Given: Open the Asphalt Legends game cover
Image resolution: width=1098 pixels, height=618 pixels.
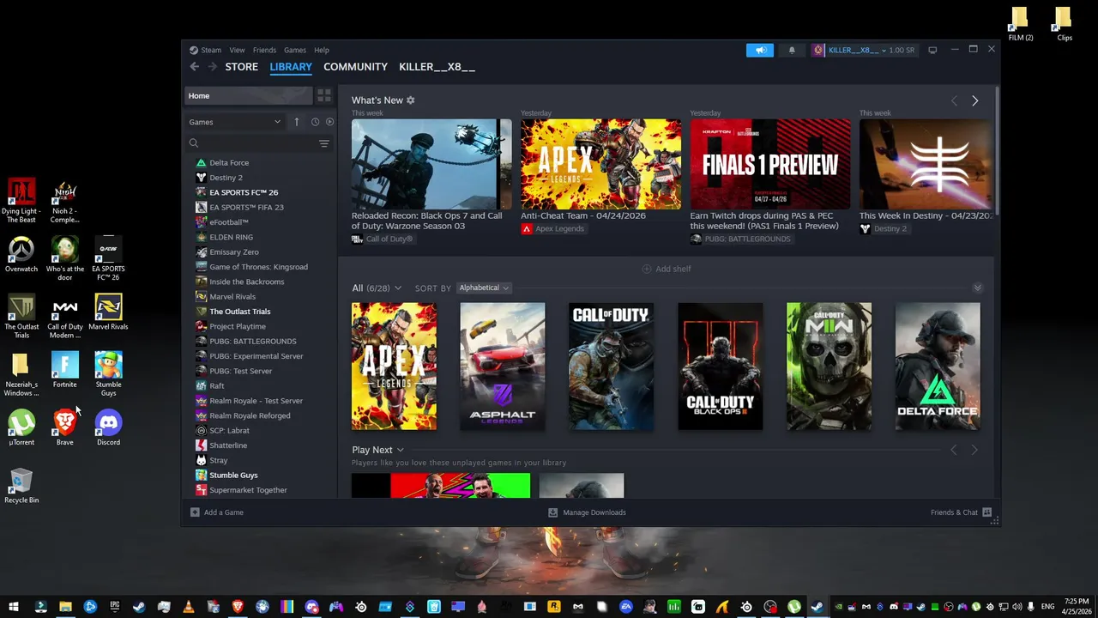Looking at the screenshot, I should point(502,367).
